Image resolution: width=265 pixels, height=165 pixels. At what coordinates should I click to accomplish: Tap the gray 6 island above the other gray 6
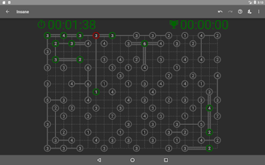(88, 68)
